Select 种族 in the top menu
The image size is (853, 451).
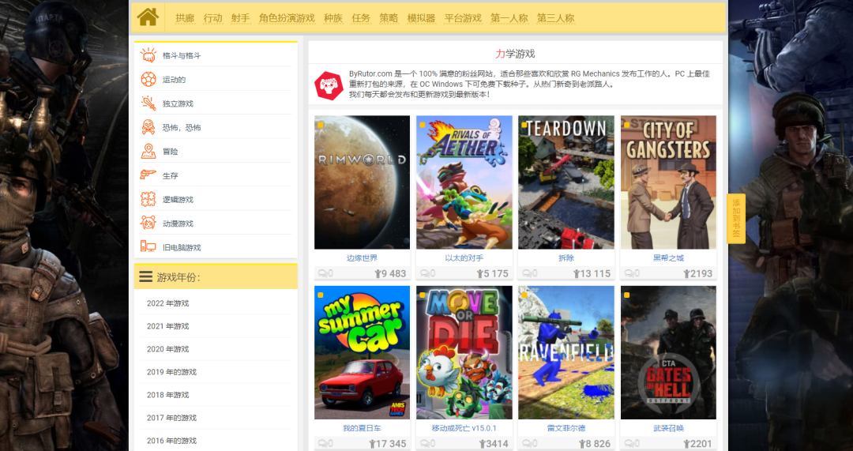333,18
